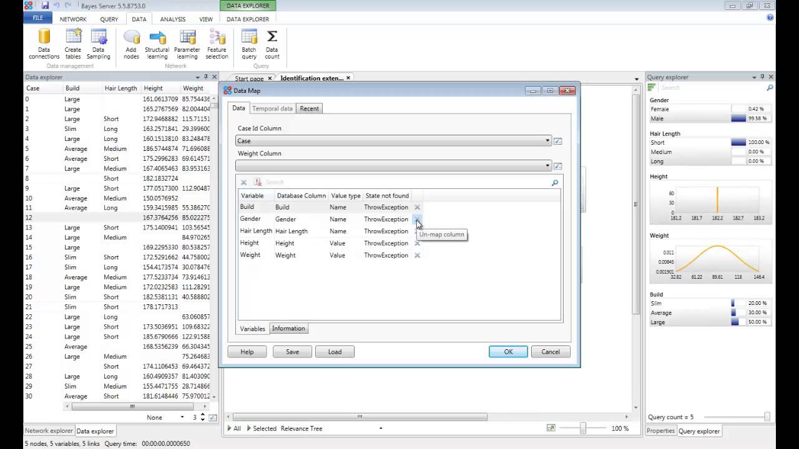Pin the Data explorer panel

point(205,77)
